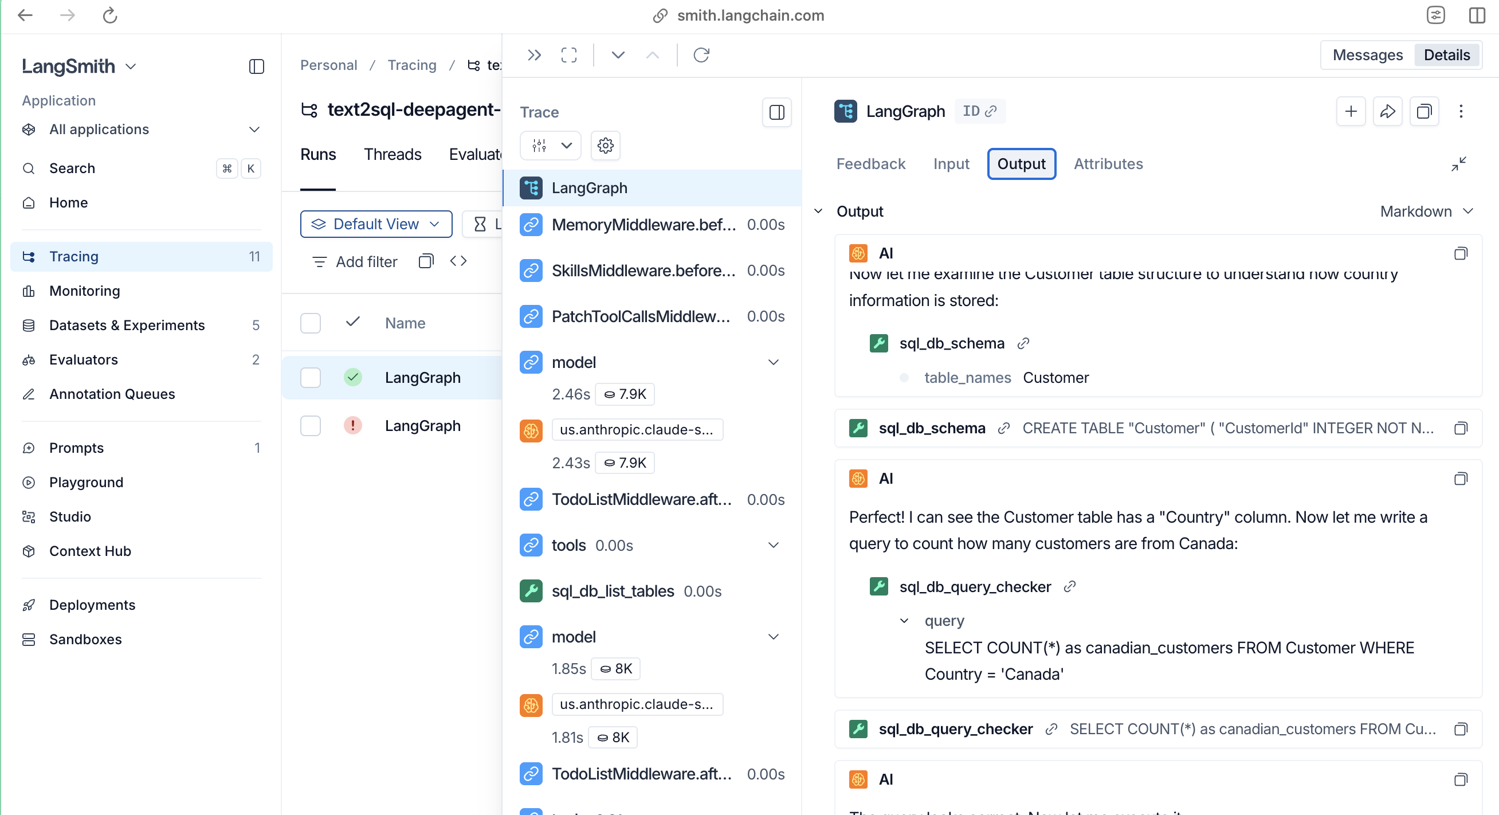Image resolution: width=1499 pixels, height=815 pixels.
Task: Click the plus button on LangGraph run
Action: click(x=1351, y=111)
